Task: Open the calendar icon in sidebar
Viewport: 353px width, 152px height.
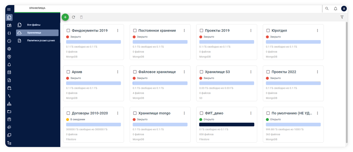Action: [9, 72]
